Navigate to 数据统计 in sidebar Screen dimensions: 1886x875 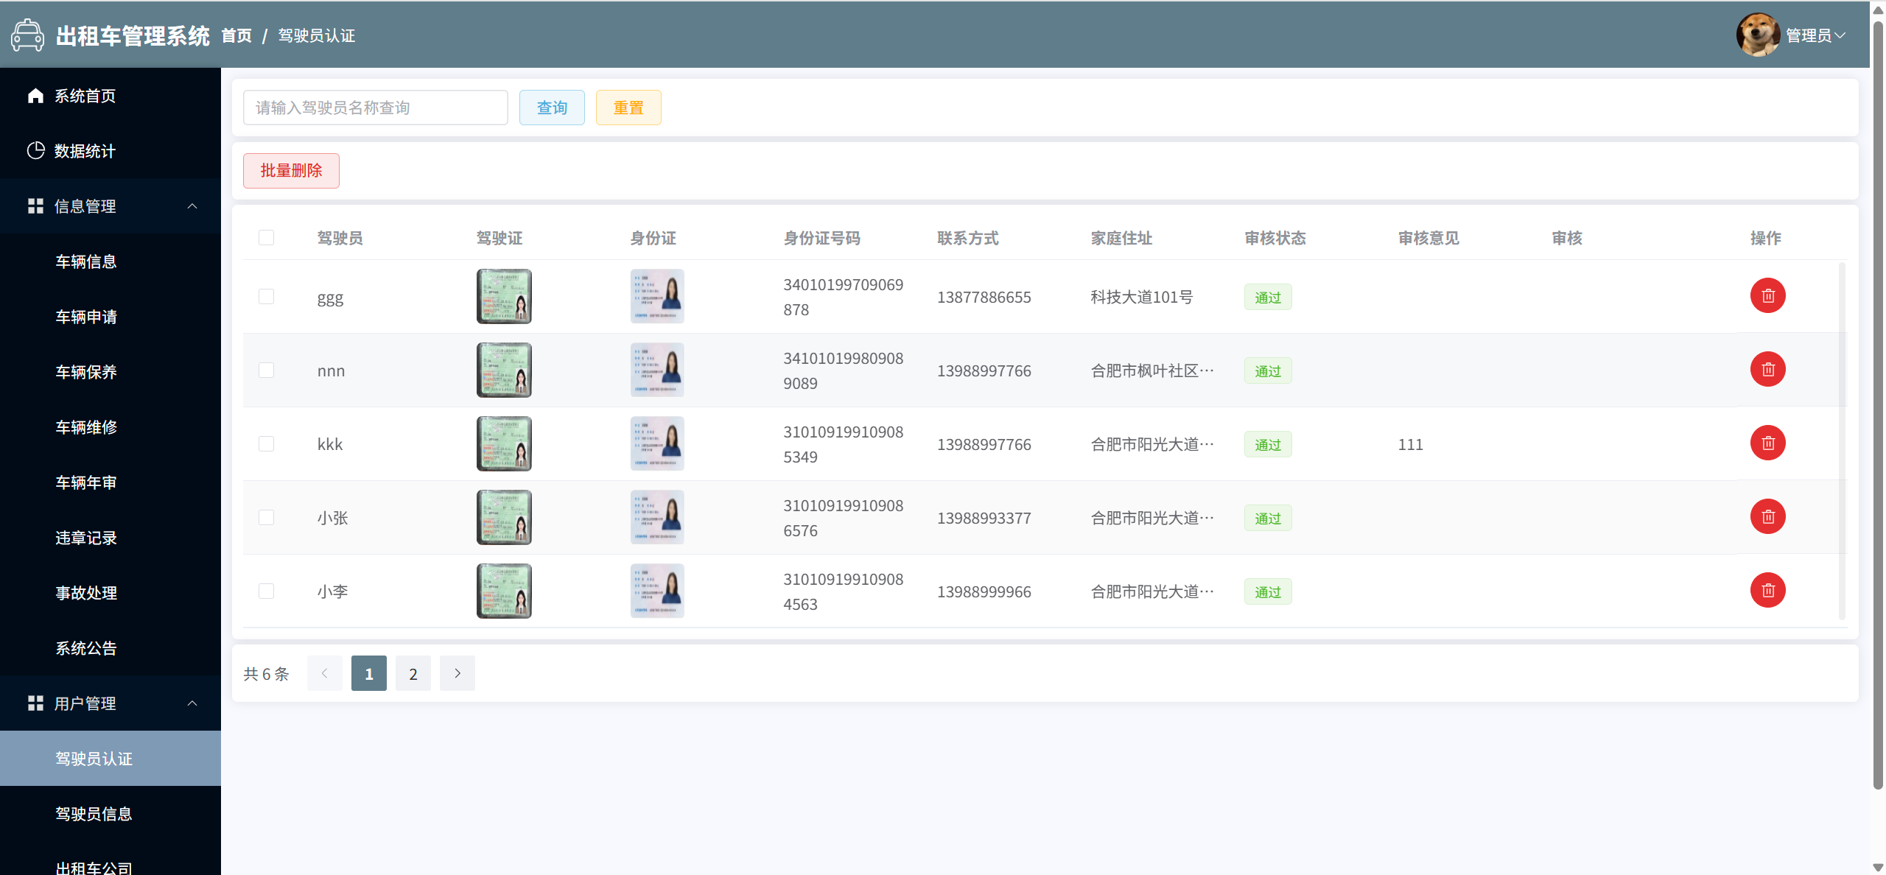85,151
